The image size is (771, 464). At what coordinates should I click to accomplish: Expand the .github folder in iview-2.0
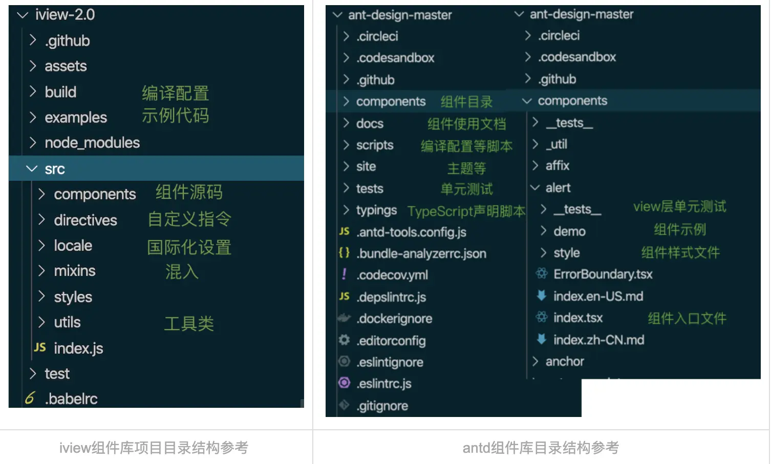pos(33,40)
